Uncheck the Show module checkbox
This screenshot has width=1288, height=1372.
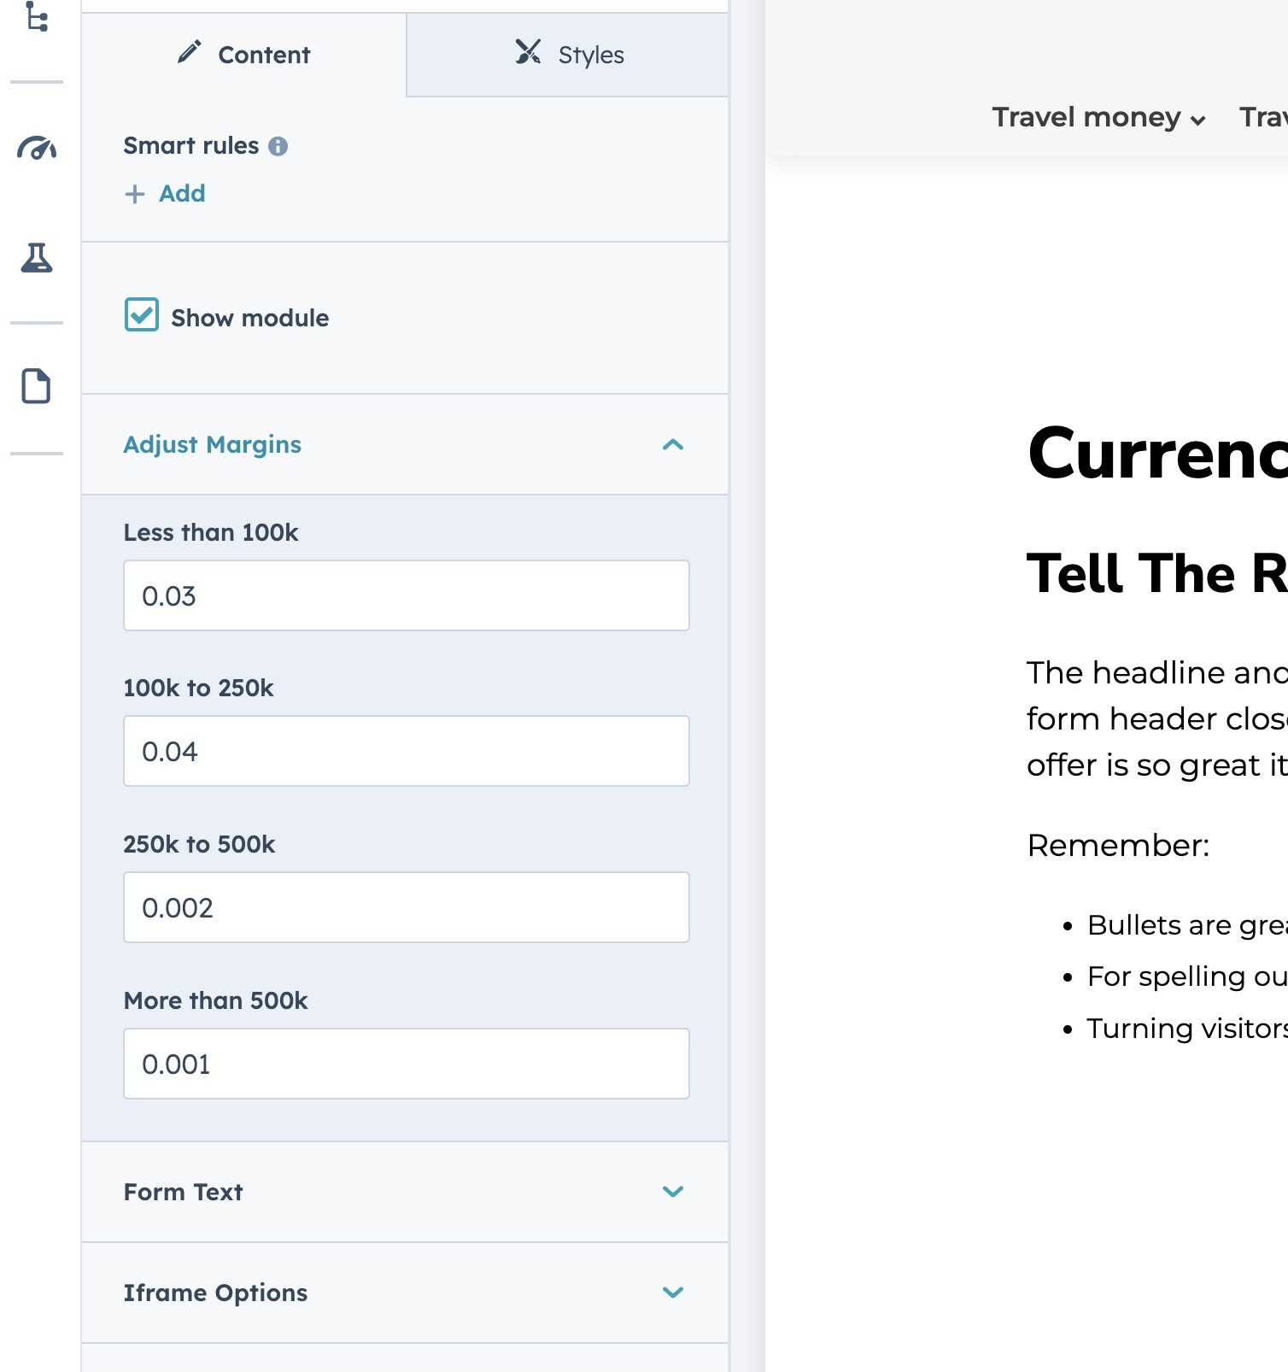pyautogui.click(x=141, y=314)
